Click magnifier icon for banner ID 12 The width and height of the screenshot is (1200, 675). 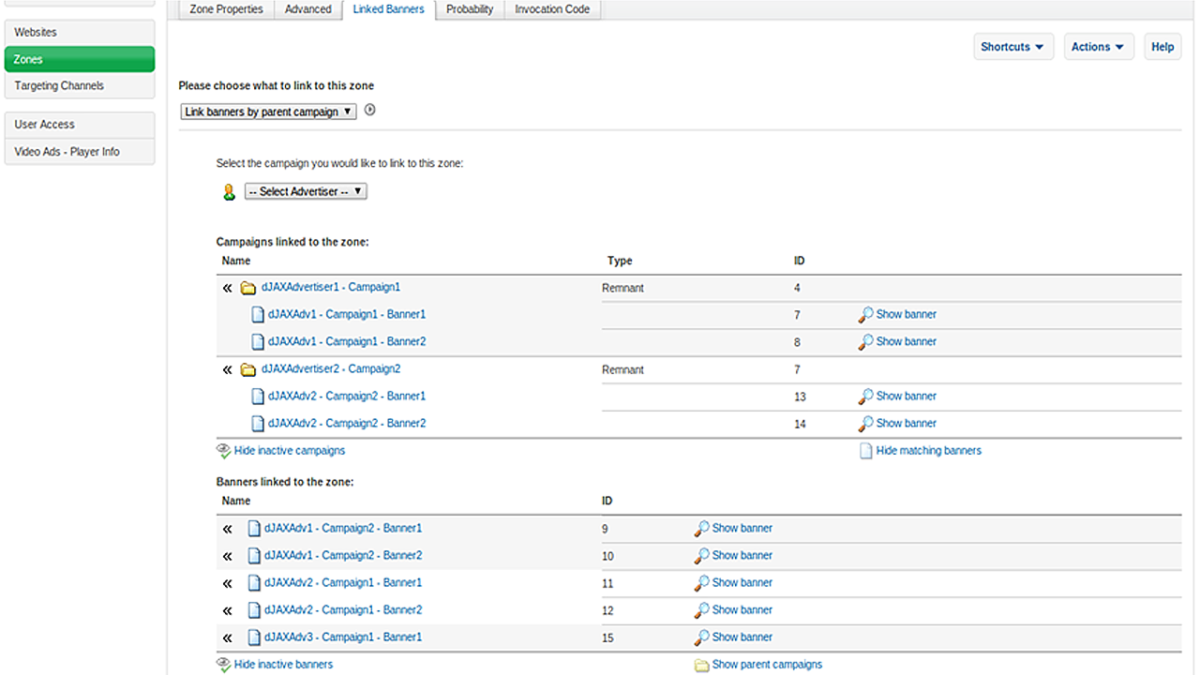(x=701, y=610)
